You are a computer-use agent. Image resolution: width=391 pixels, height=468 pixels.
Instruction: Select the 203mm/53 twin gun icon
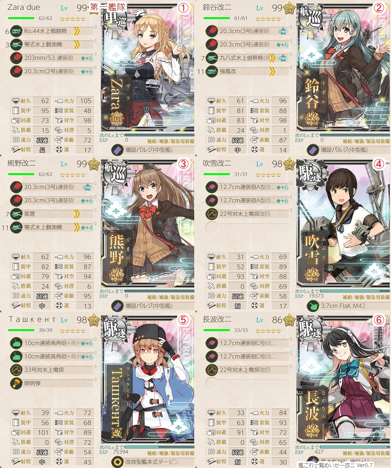coord(16,58)
